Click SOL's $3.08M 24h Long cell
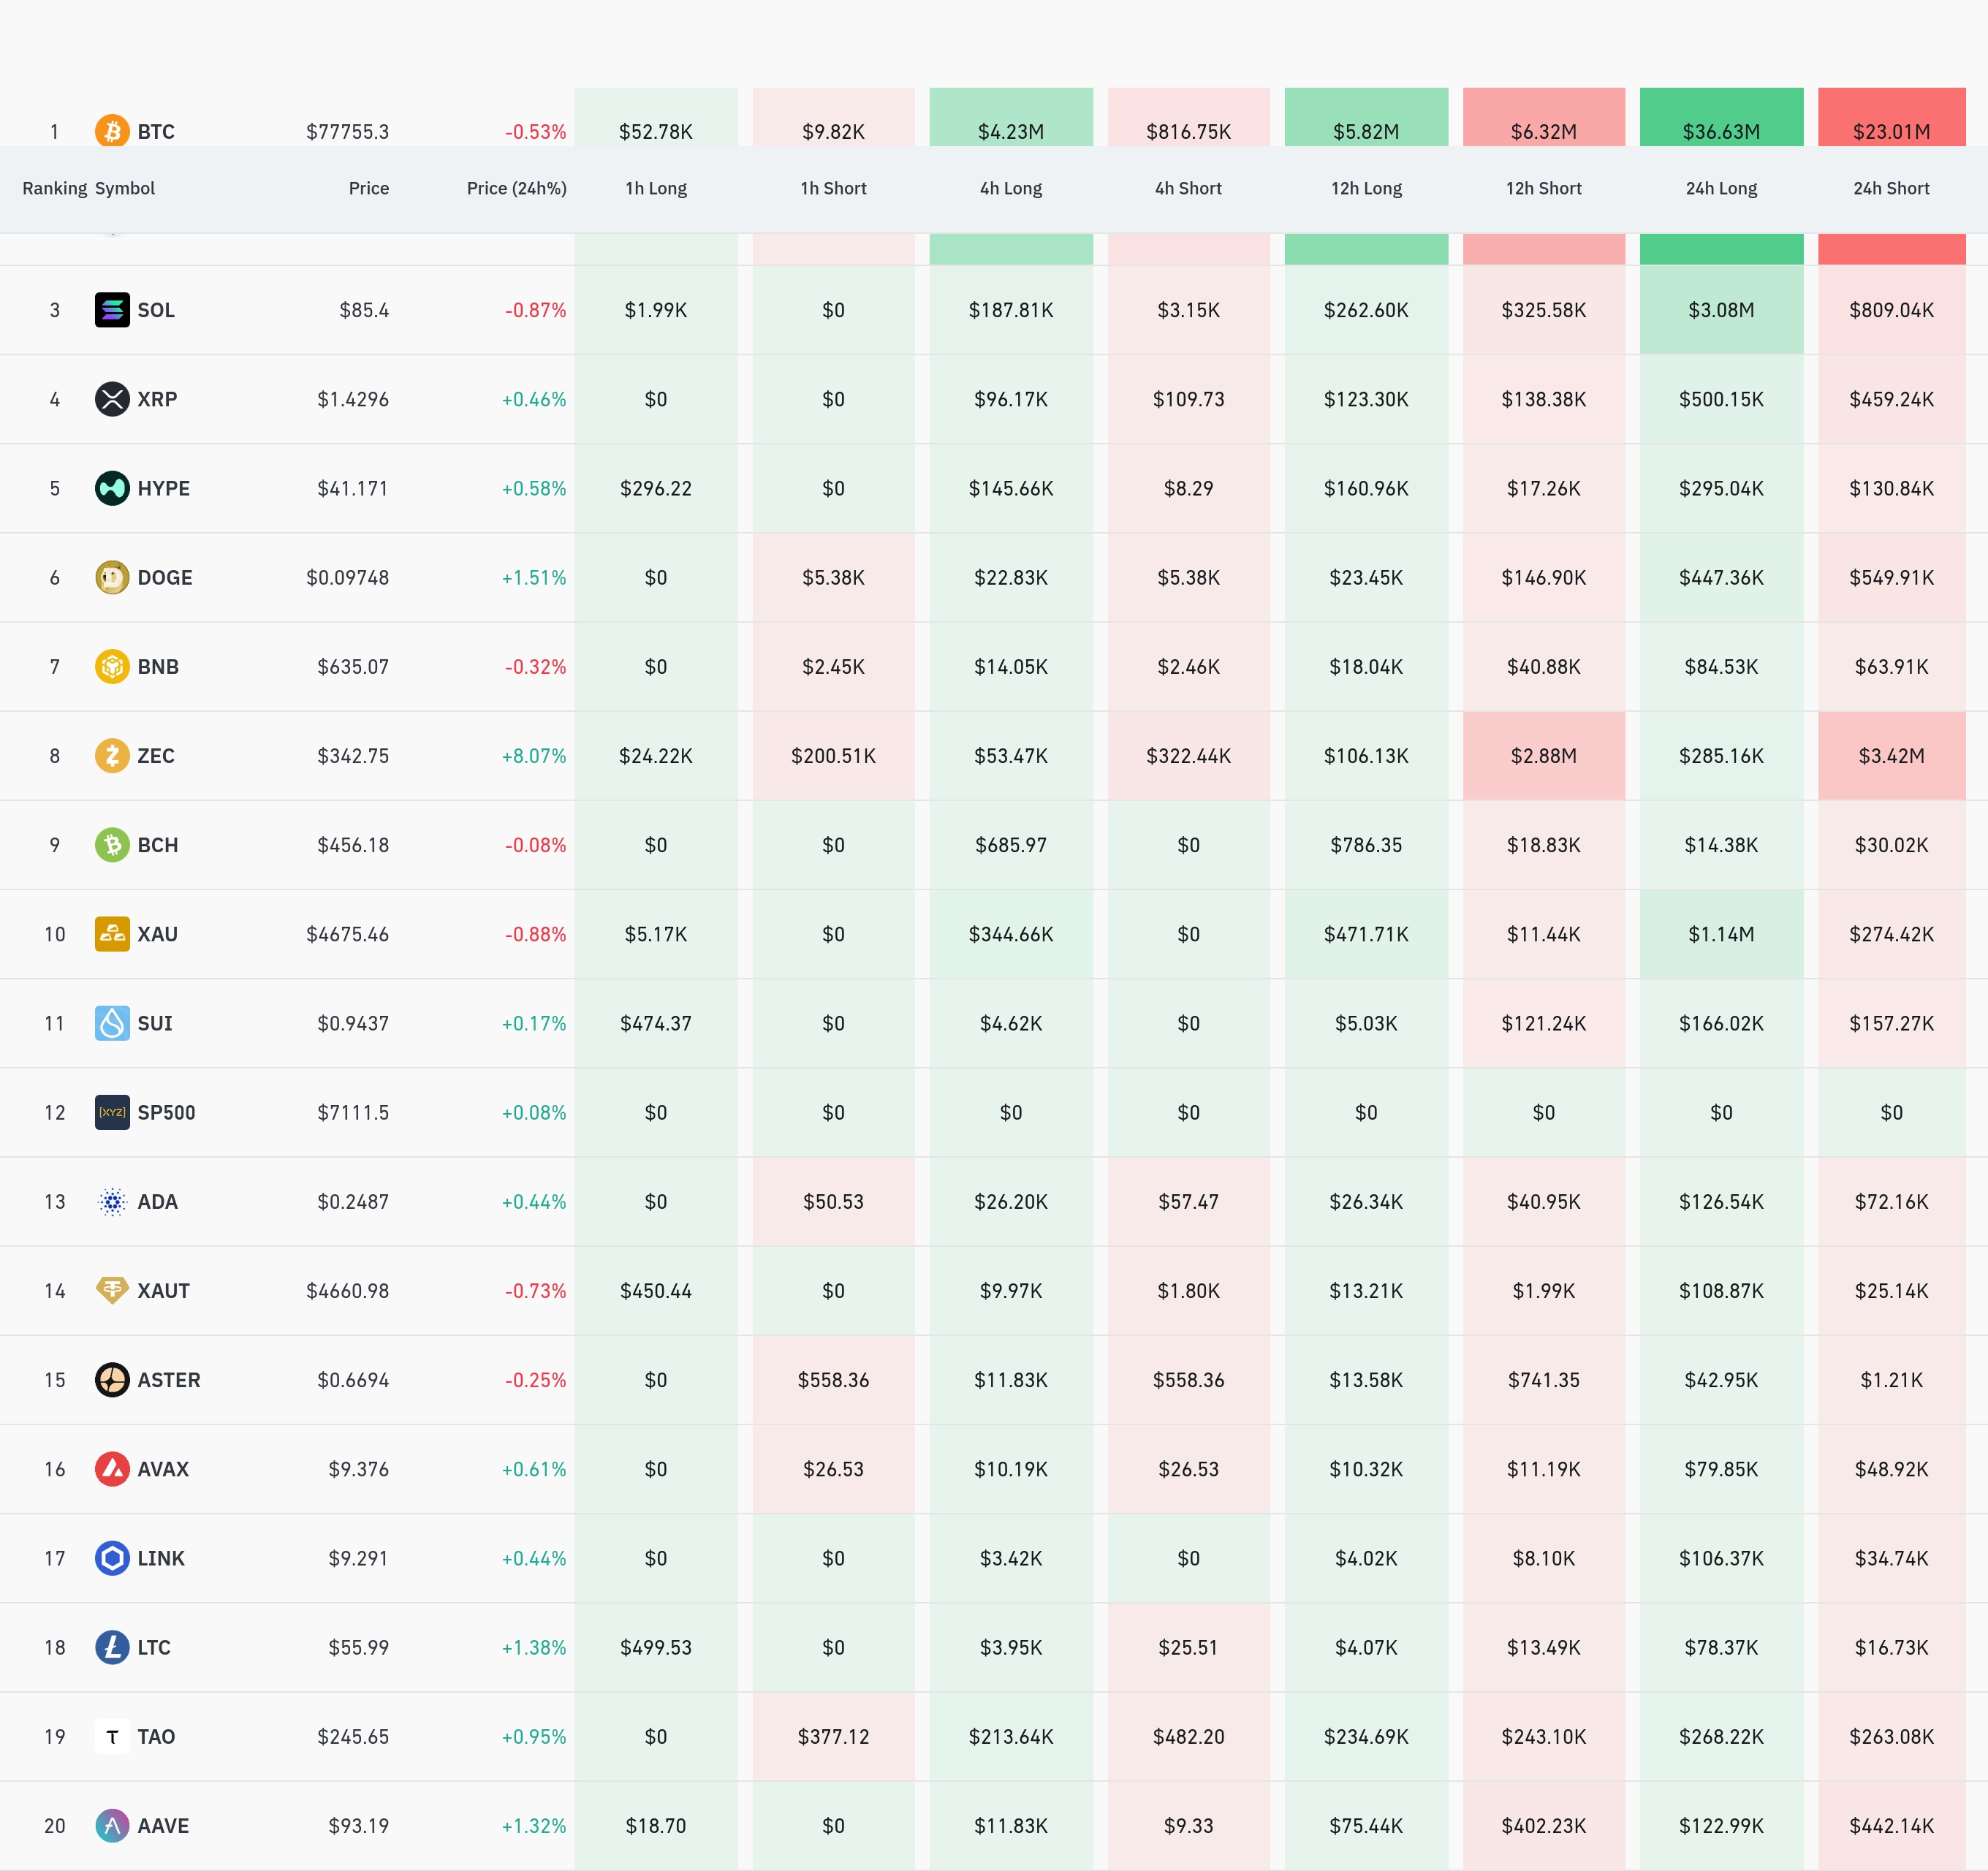This screenshot has height=1871, width=1988. (x=1720, y=310)
